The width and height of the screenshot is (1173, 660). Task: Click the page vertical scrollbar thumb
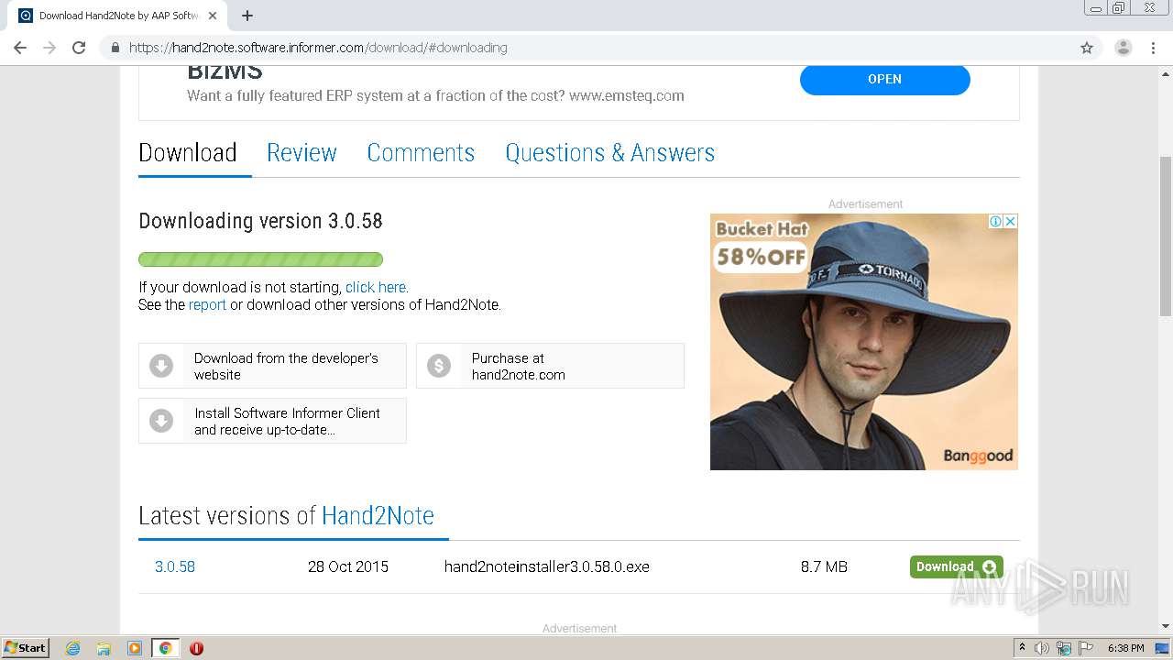tap(1165, 236)
